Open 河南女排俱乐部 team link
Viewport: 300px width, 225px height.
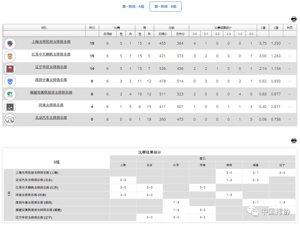click(51, 105)
